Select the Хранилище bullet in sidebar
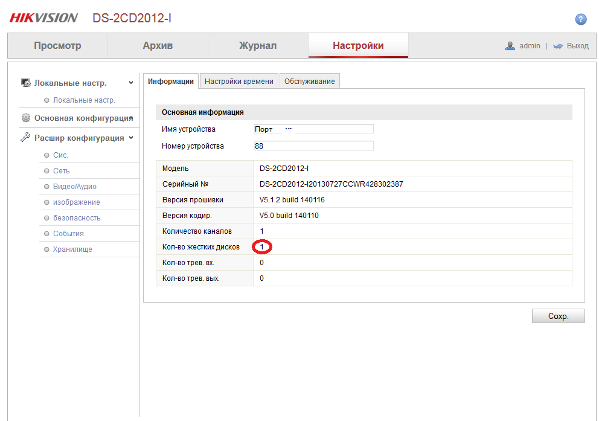Screen dimensions: 599x421 tap(46, 249)
